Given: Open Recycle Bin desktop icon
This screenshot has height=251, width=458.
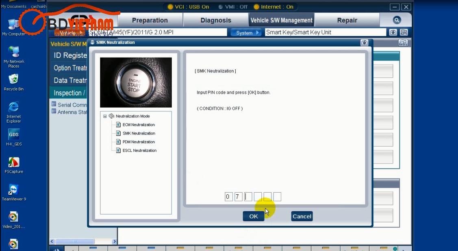Looking at the screenshot, I should (x=13, y=83).
